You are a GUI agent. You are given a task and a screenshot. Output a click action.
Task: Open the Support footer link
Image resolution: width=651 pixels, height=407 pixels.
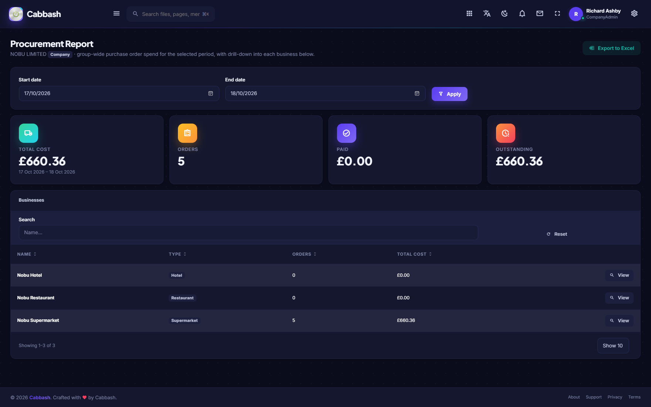pos(594,397)
